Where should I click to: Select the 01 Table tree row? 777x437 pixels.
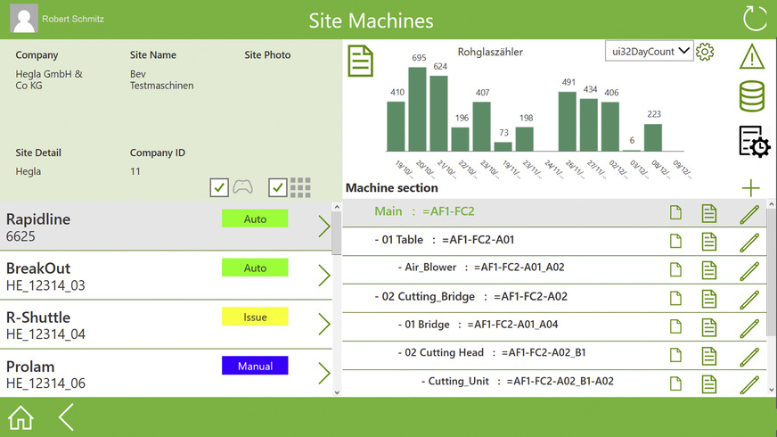(x=444, y=240)
